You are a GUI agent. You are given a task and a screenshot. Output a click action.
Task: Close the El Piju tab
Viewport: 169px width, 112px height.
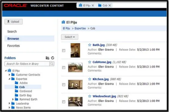pyautogui.click(x=93, y=5)
